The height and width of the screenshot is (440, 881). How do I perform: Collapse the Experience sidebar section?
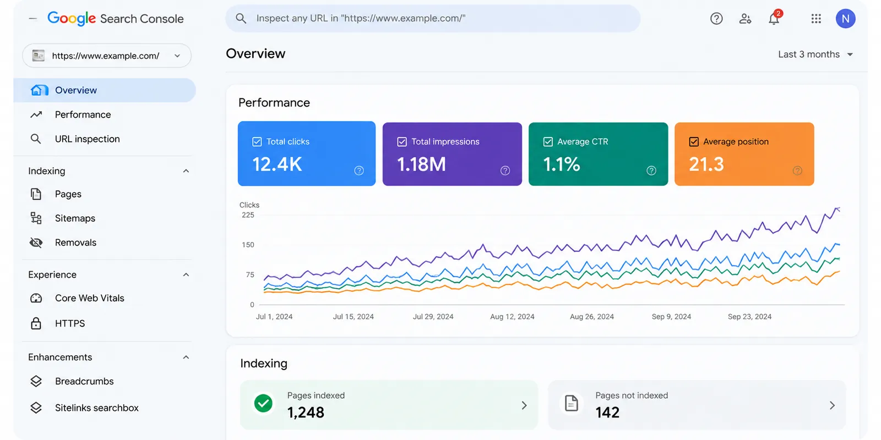coord(186,274)
